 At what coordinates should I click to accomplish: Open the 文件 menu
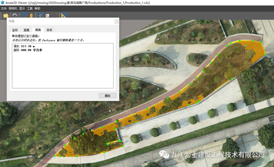click(x=4, y=9)
